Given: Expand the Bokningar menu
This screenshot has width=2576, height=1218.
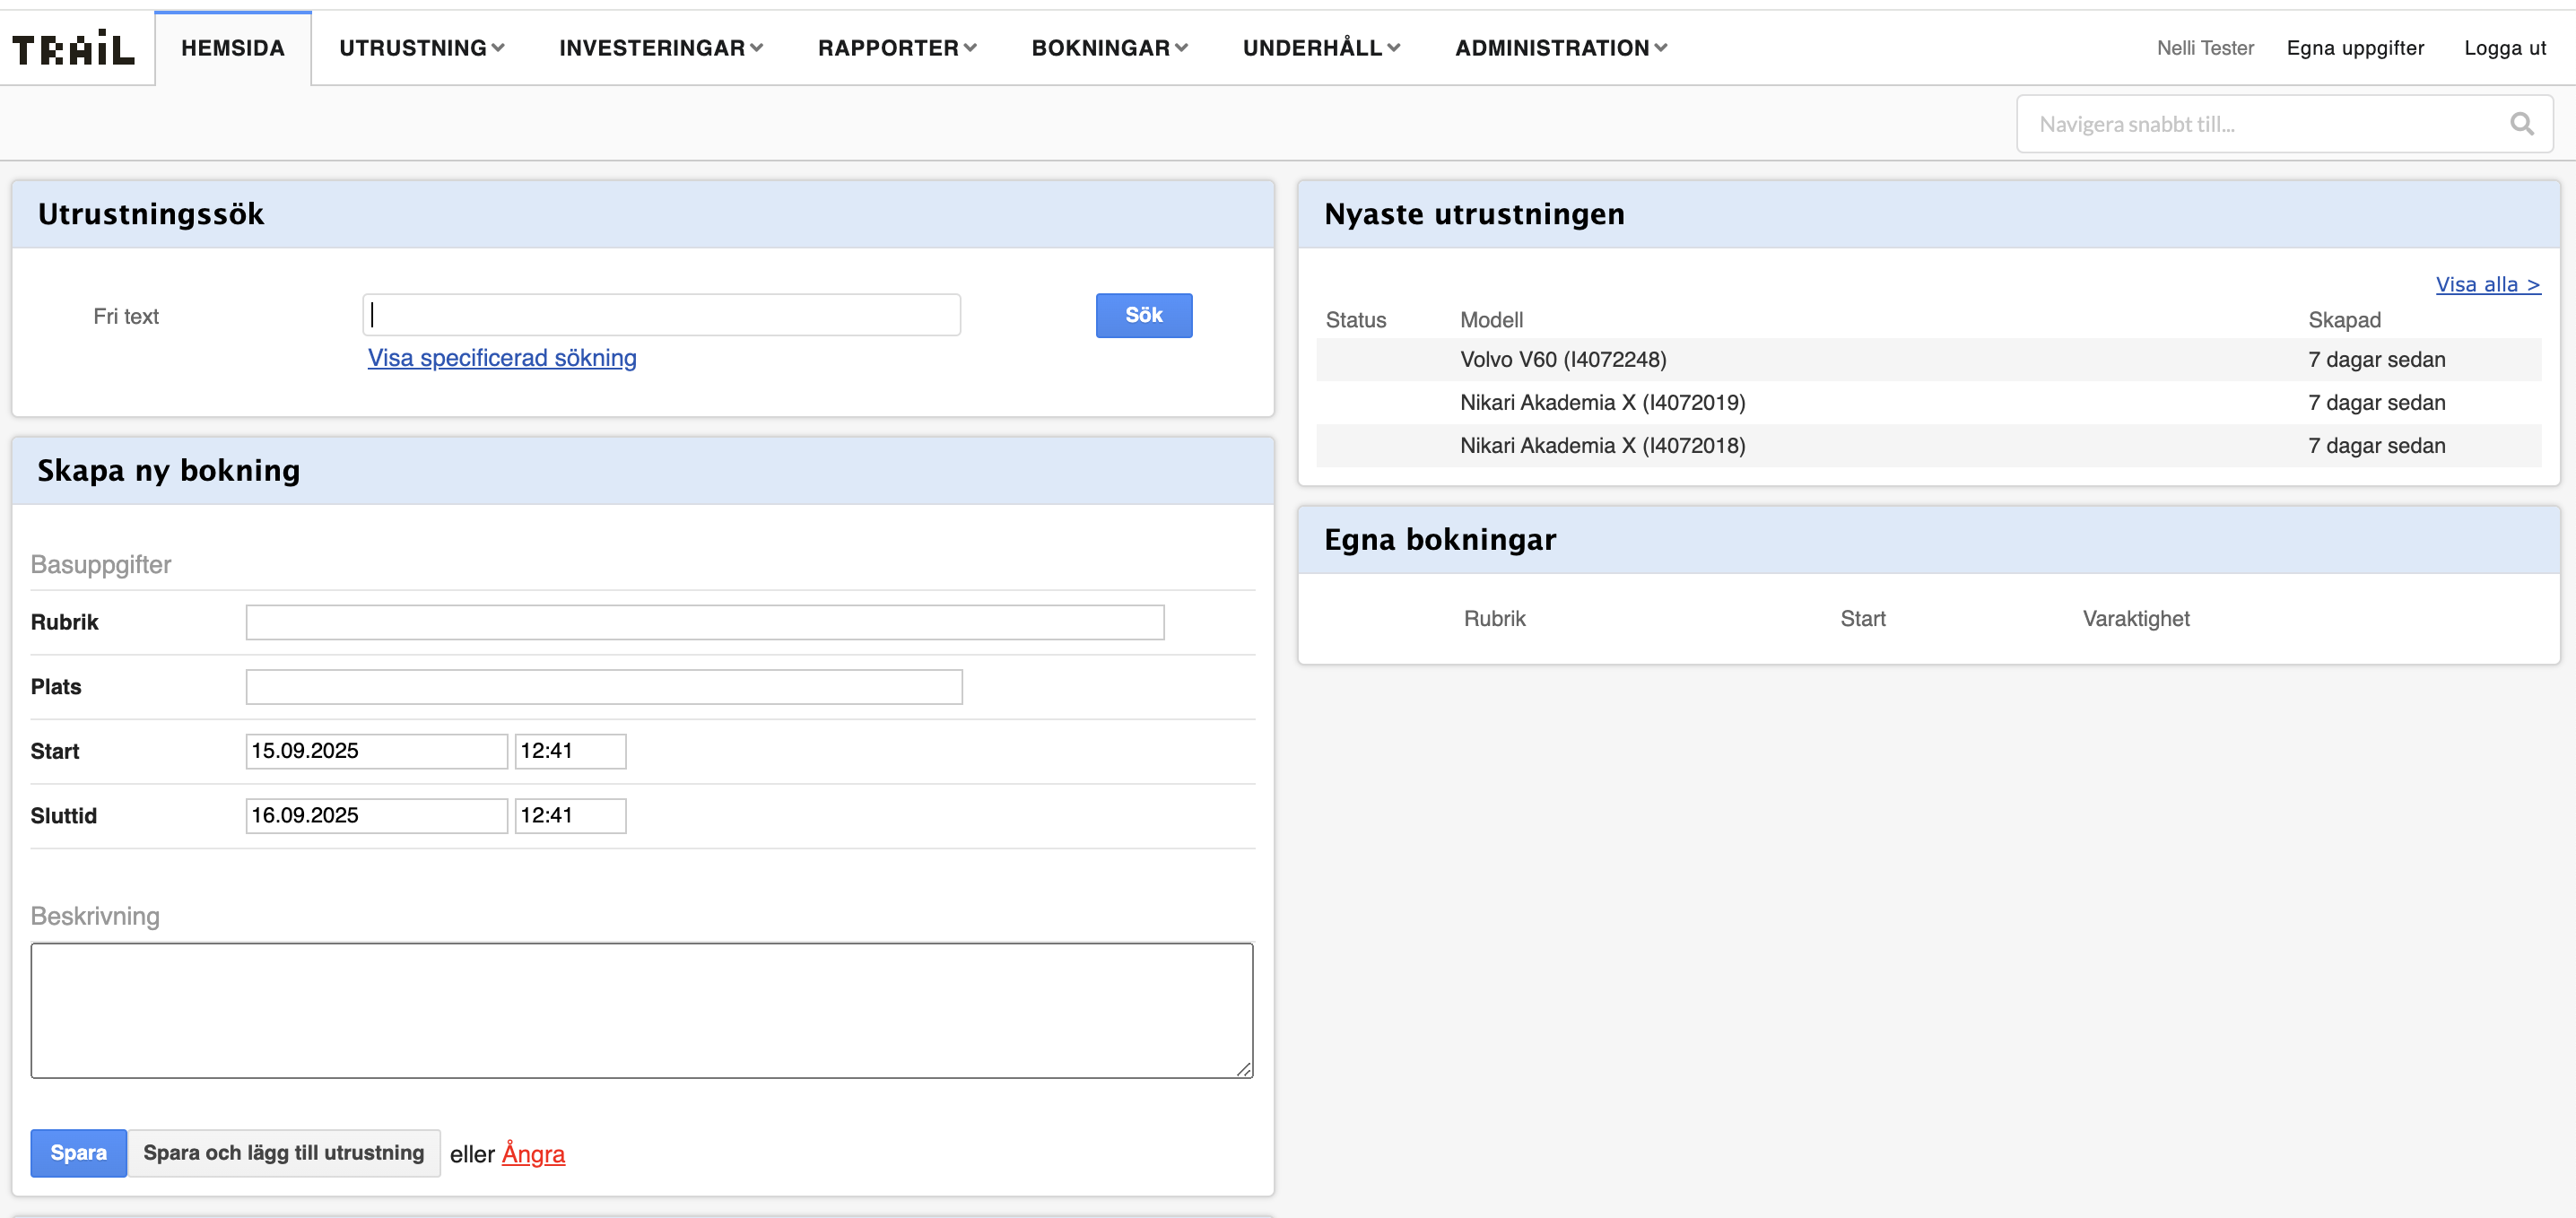Looking at the screenshot, I should tap(1108, 48).
